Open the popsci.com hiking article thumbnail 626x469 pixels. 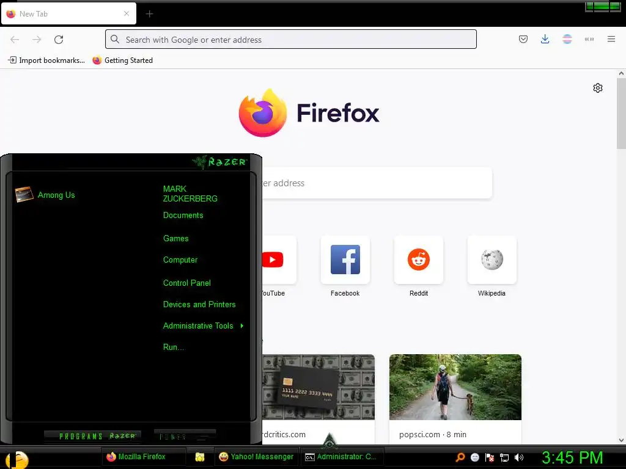[x=455, y=387]
